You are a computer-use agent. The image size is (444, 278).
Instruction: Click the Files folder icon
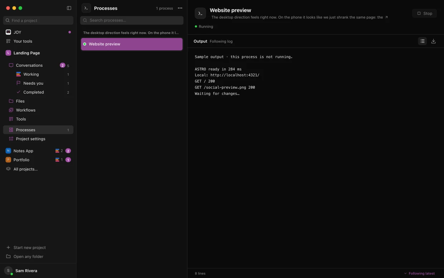tap(11, 101)
